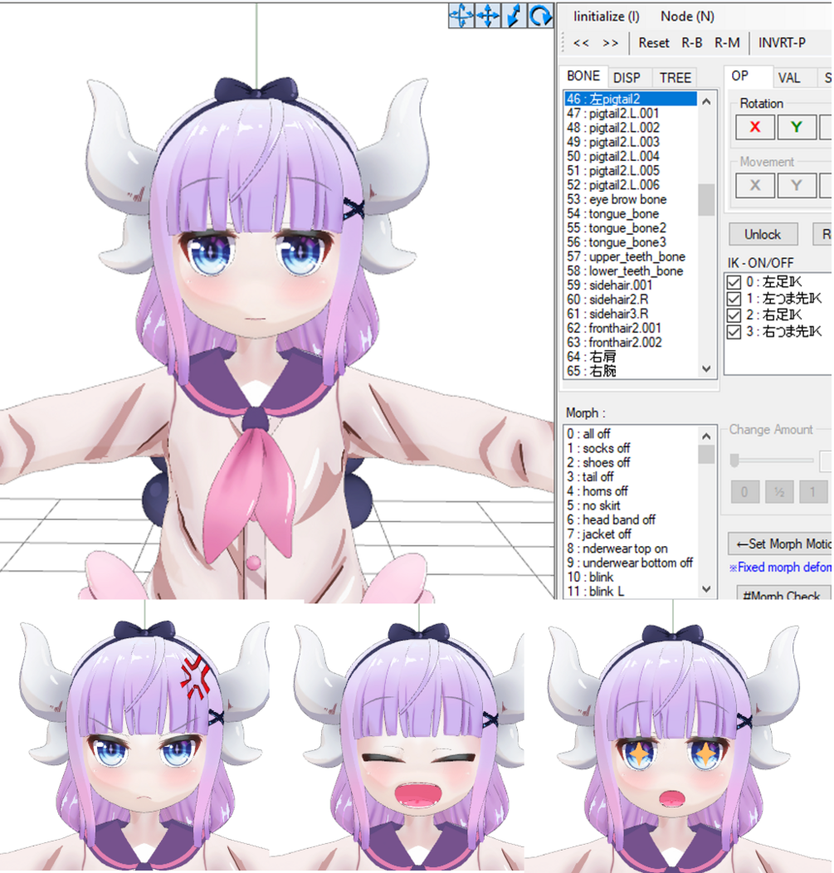Switch to the BONE tab
Viewport: 834px width, 873px height.
pyautogui.click(x=583, y=76)
